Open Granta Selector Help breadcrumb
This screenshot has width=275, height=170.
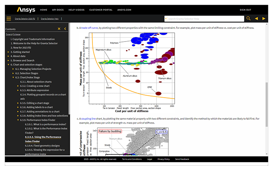[50, 19]
